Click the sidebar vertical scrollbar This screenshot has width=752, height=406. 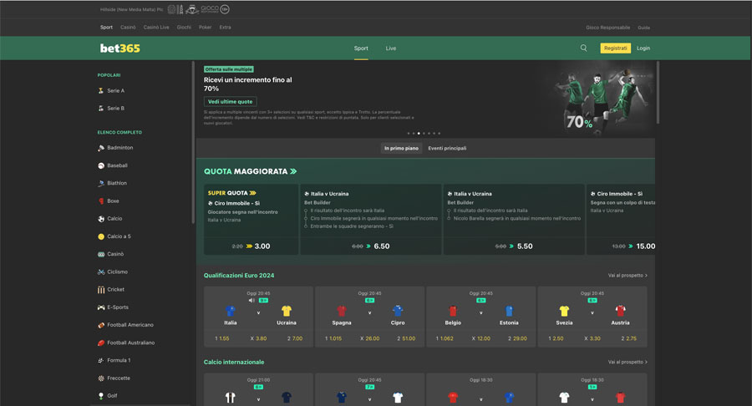(193, 142)
